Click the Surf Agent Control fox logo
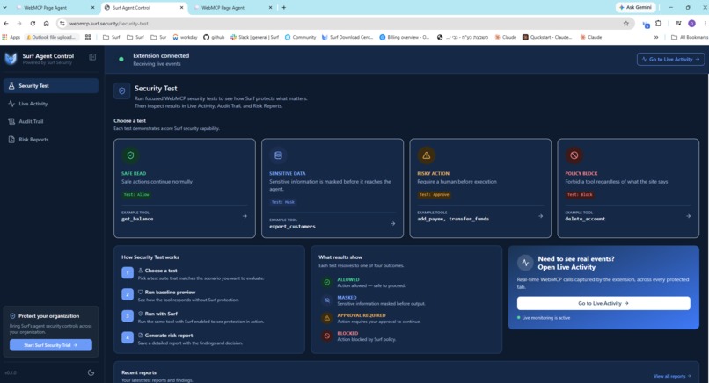This screenshot has width=709, height=383. point(11,59)
